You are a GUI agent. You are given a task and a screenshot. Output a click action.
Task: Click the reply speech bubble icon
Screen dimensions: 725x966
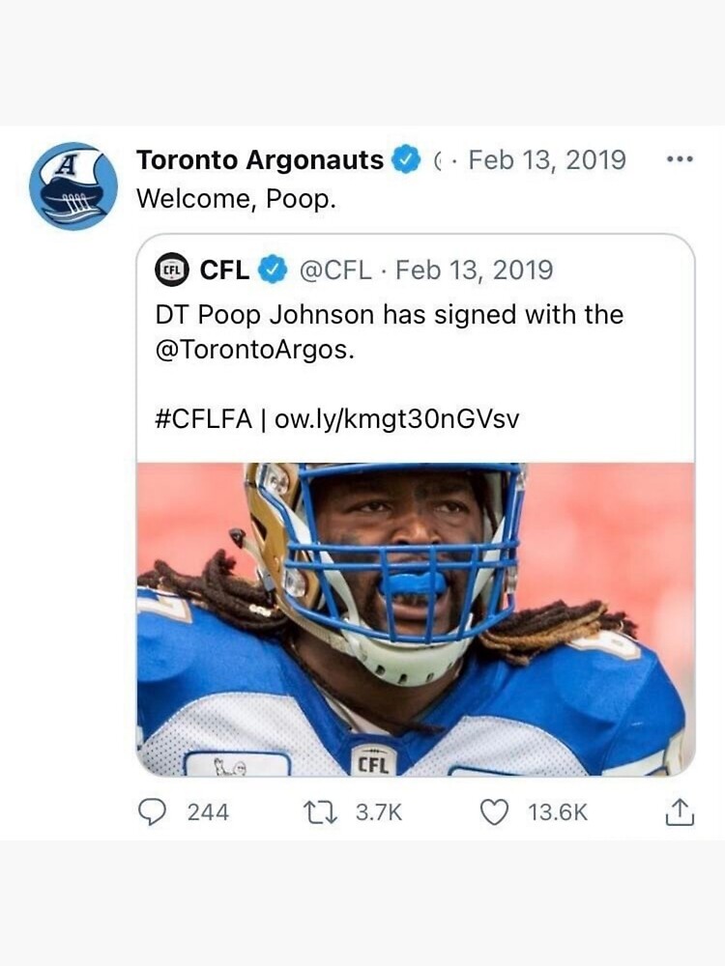(x=155, y=812)
